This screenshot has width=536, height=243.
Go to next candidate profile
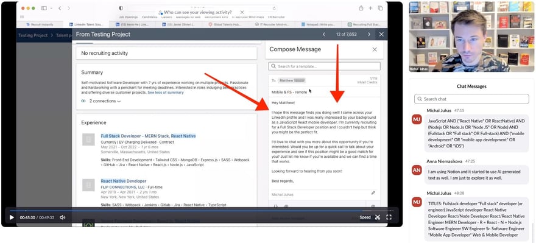point(369,34)
